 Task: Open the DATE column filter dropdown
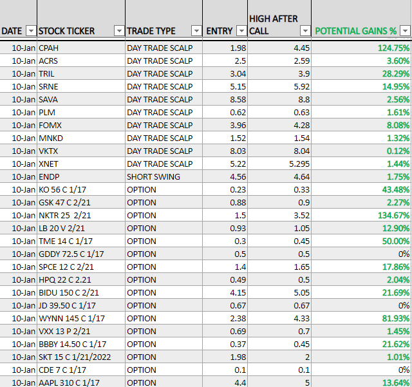pyautogui.click(x=31, y=31)
